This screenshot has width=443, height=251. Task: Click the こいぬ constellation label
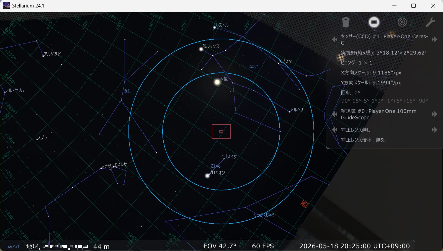coord(216,166)
